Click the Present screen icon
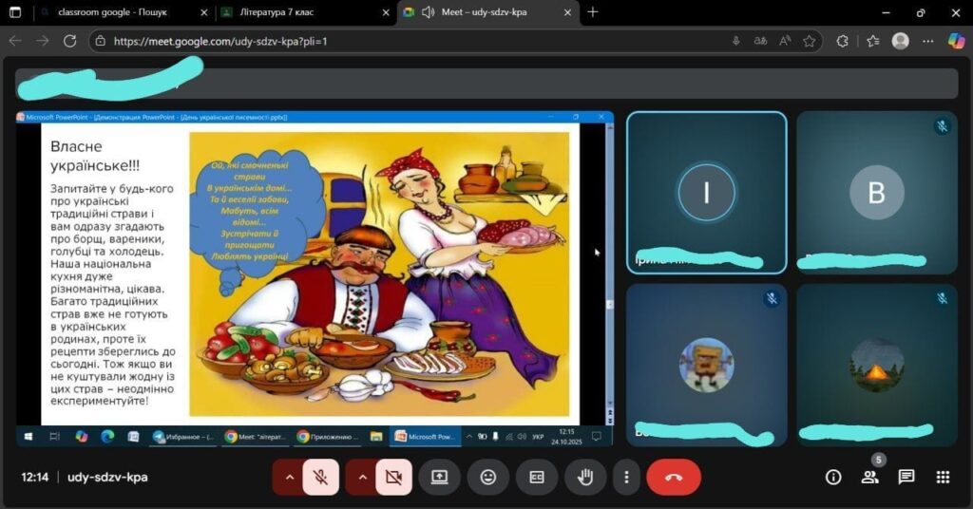973x509 pixels. coord(439,477)
